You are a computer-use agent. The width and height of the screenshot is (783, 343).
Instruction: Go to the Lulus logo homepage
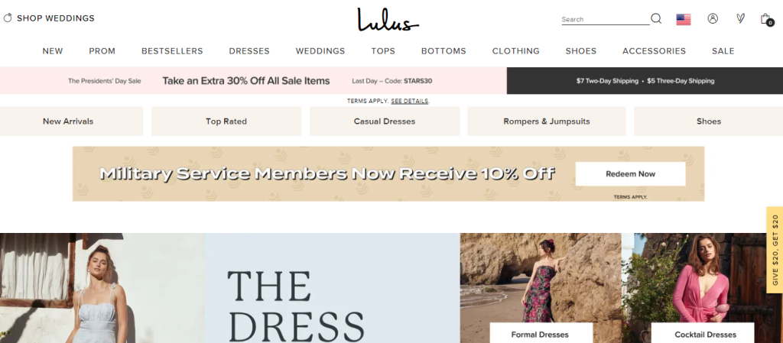pyautogui.click(x=388, y=20)
